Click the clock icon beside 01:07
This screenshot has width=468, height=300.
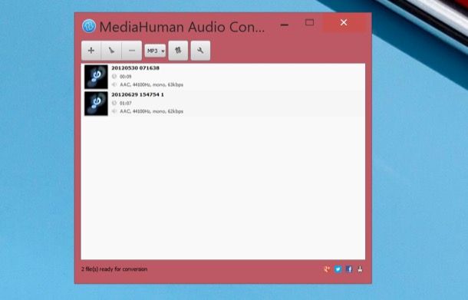[114, 103]
